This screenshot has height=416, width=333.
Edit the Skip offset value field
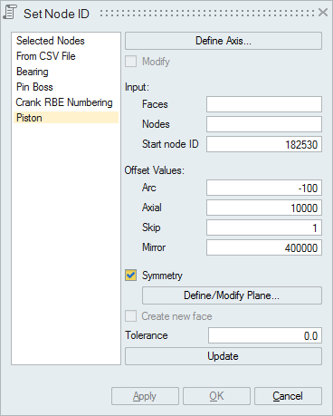[x=264, y=227]
